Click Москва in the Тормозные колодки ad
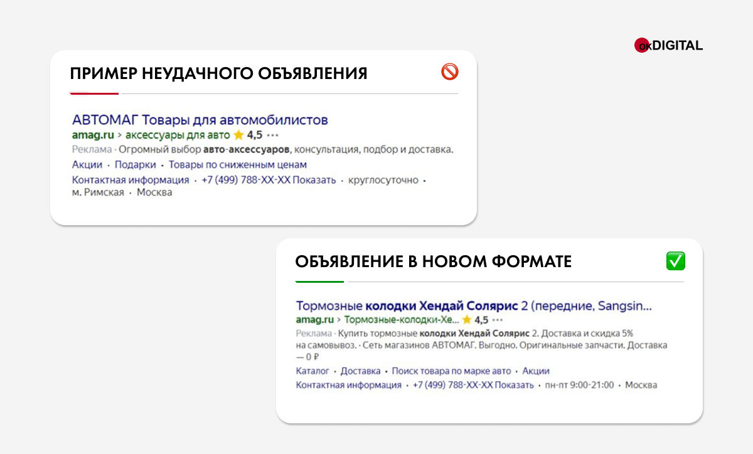 (x=641, y=385)
